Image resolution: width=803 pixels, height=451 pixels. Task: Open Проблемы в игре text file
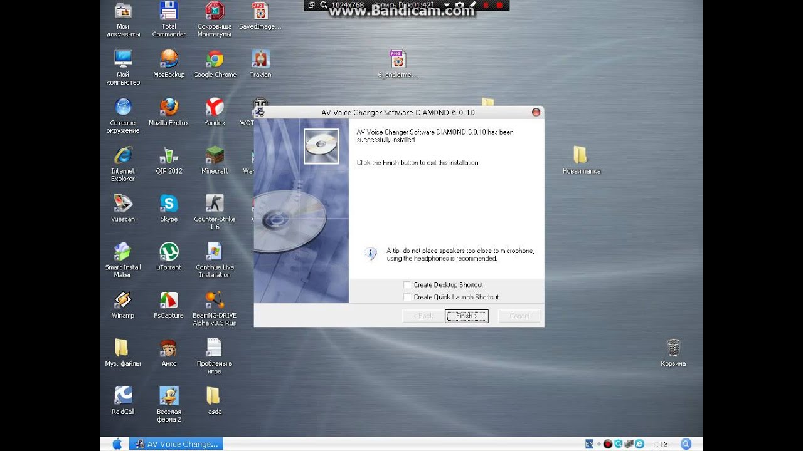[x=215, y=357]
